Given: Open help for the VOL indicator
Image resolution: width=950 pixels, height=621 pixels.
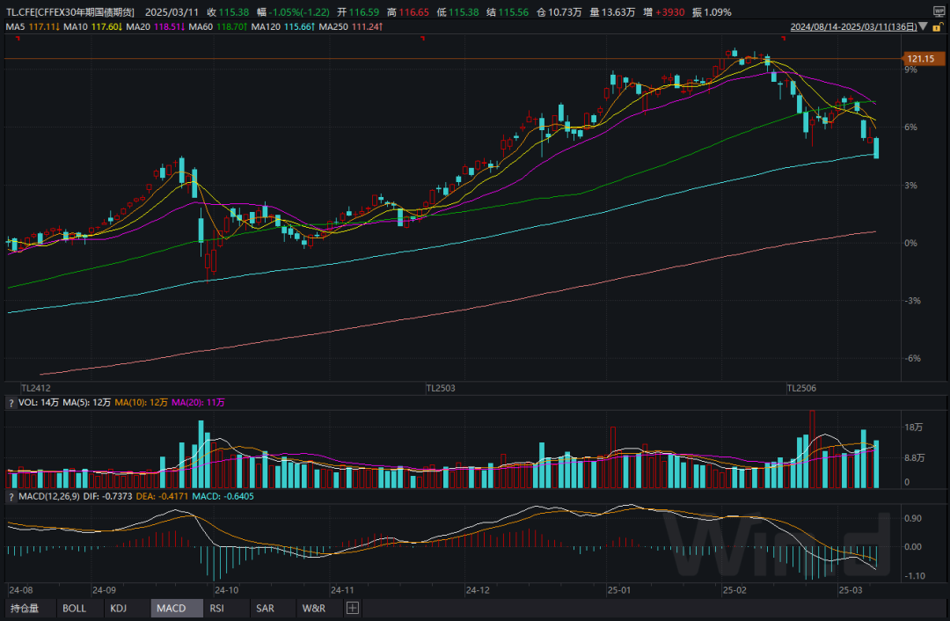Looking at the screenshot, I should click(x=11, y=402).
